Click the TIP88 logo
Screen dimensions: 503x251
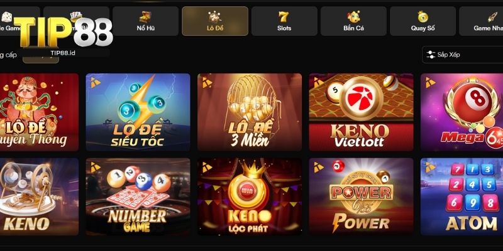[x=64, y=33]
